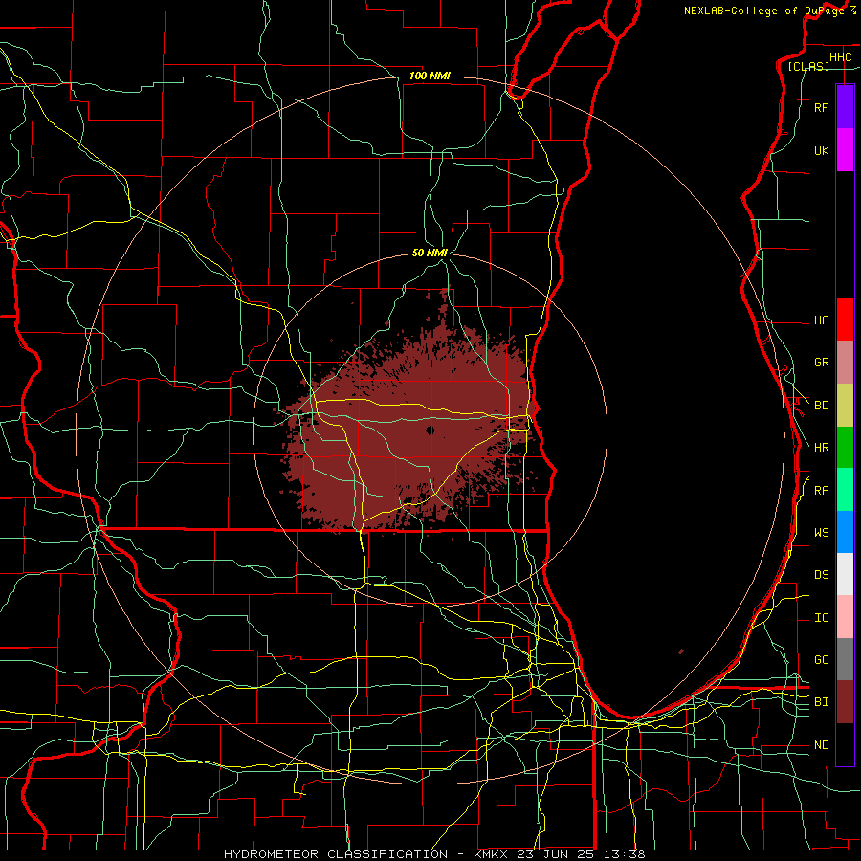The width and height of the screenshot is (861, 861).
Task: Click the BD yellow legend swatch
Action: [x=845, y=406]
